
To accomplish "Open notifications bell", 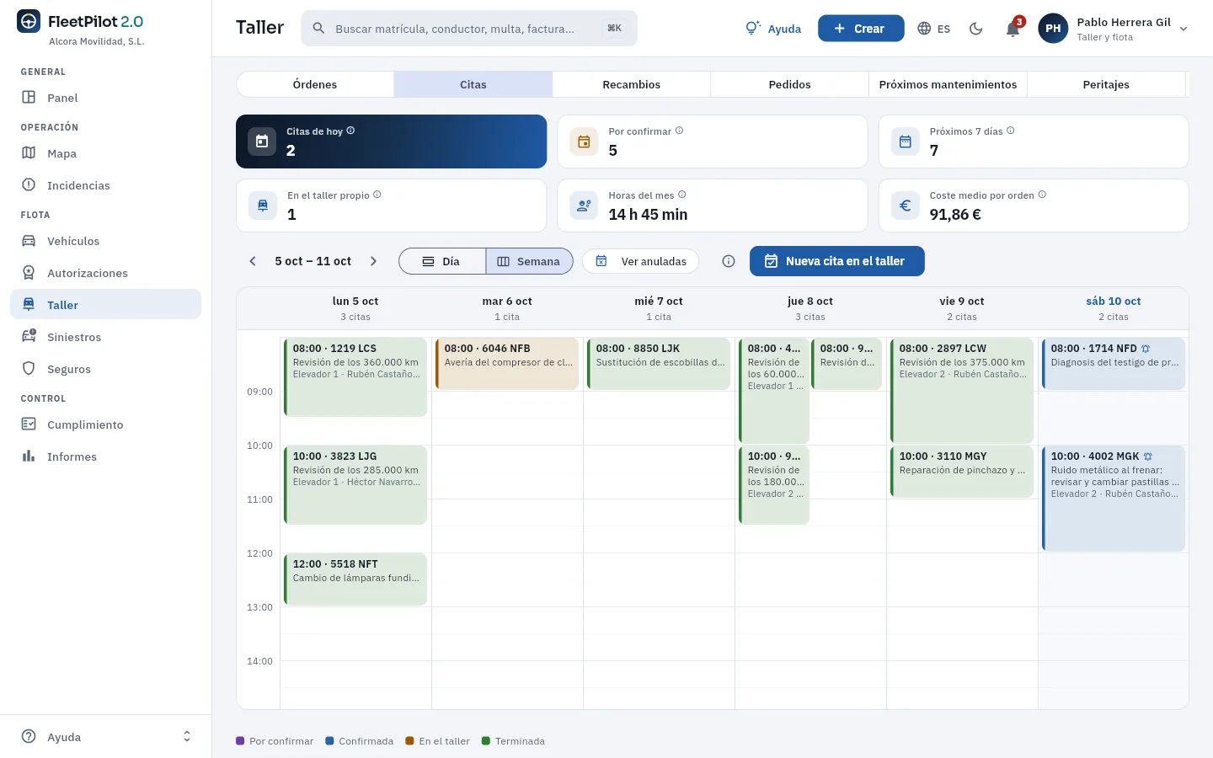I will [1013, 29].
